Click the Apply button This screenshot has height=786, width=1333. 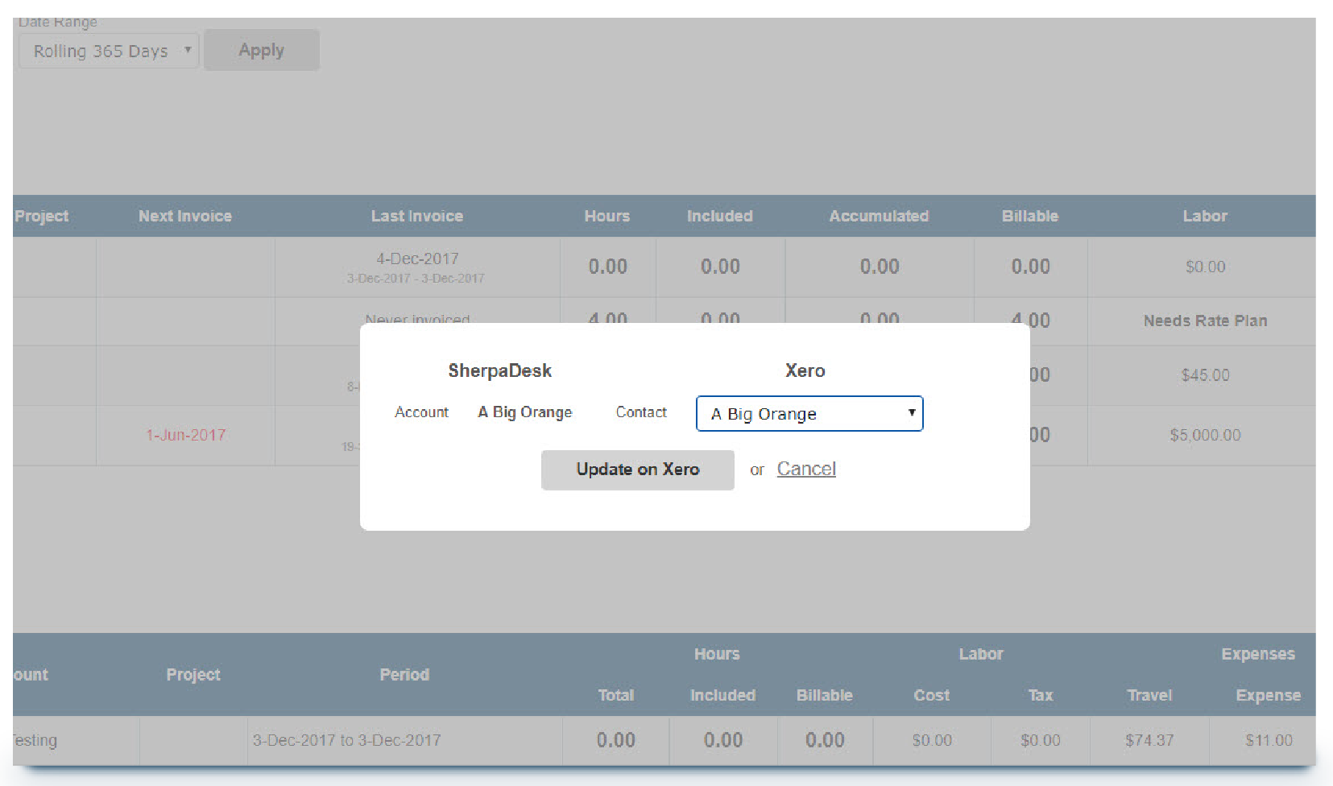pos(262,50)
